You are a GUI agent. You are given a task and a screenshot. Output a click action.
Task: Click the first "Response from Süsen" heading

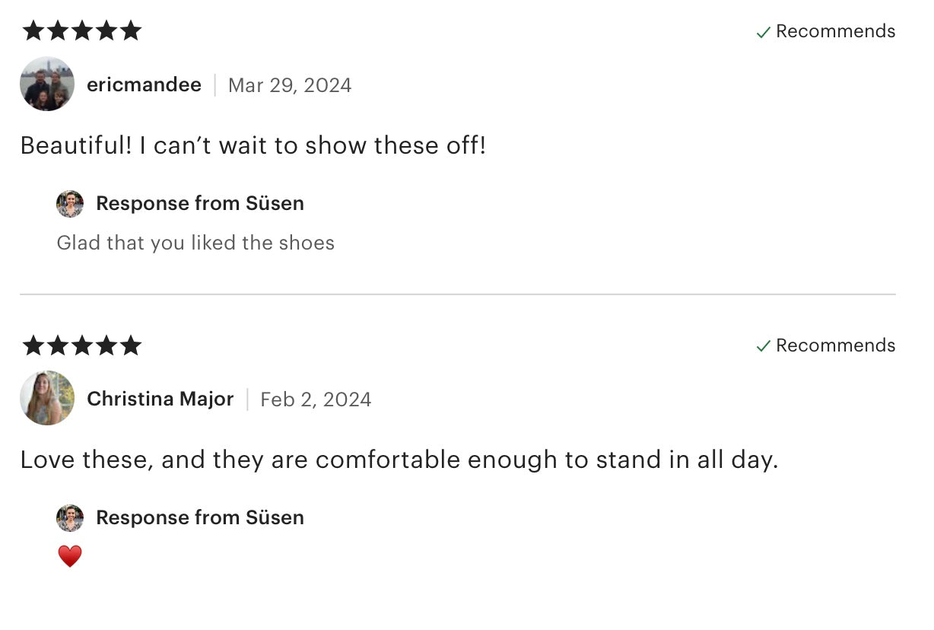point(199,203)
